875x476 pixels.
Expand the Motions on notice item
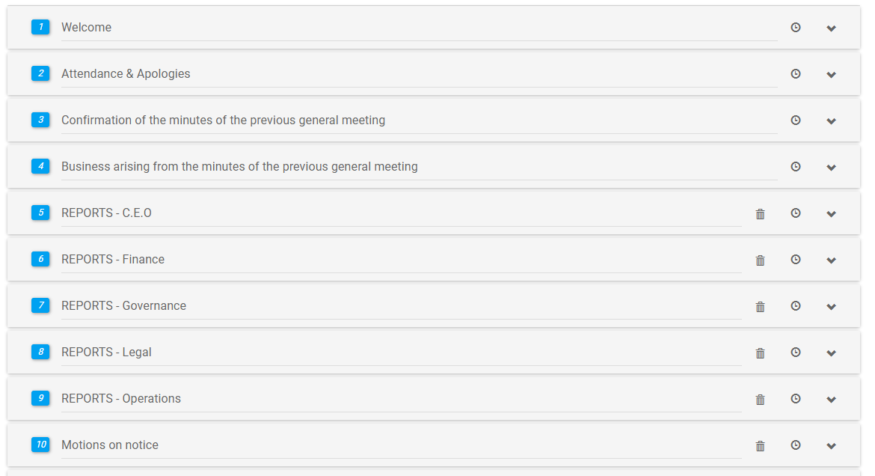[831, 446]
